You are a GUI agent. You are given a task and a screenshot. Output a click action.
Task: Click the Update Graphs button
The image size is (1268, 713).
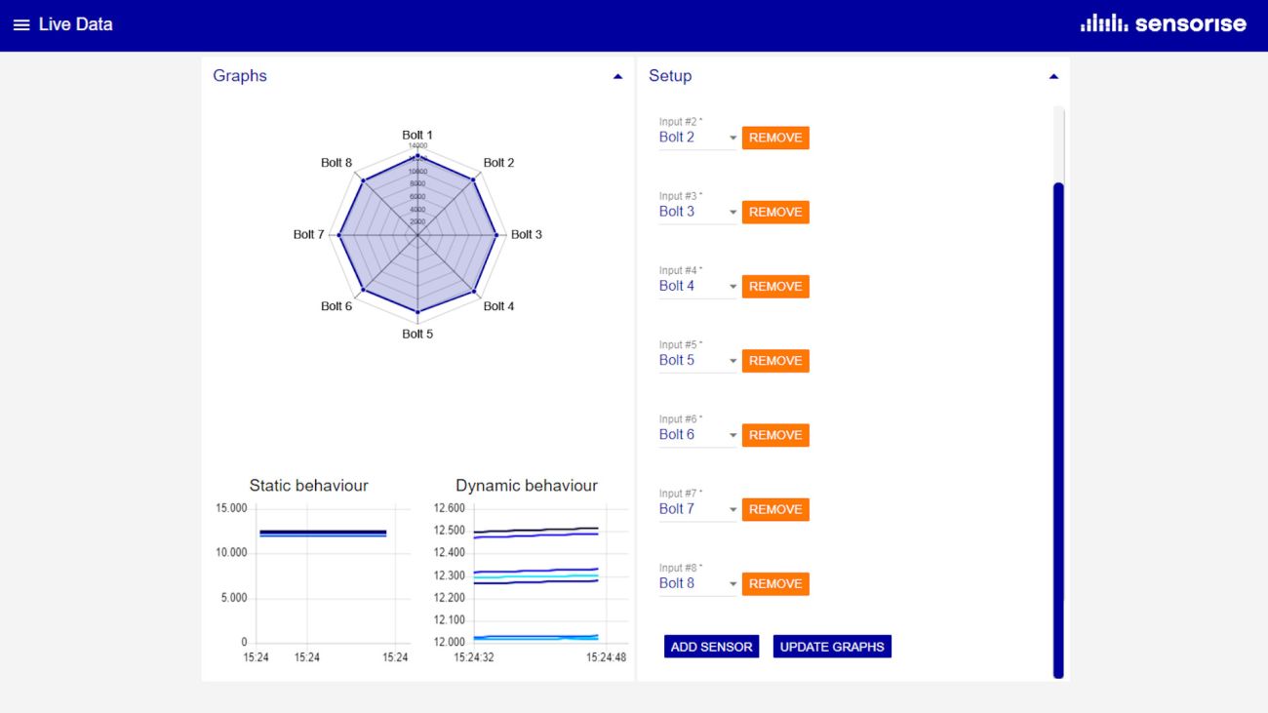click(x=832, y=647)
